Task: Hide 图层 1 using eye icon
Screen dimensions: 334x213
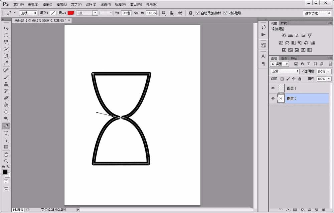Action: (x=273, y=88)
